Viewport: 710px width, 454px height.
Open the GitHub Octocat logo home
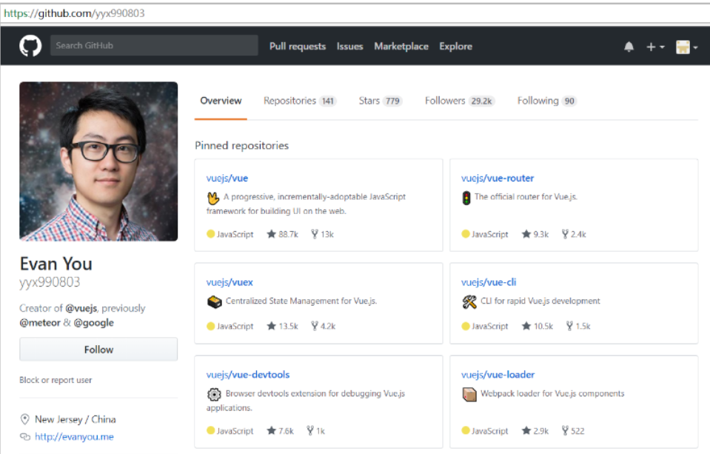(30, 46)
